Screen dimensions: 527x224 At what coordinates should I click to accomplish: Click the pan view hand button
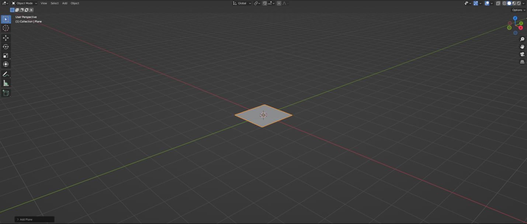[522, 47]
